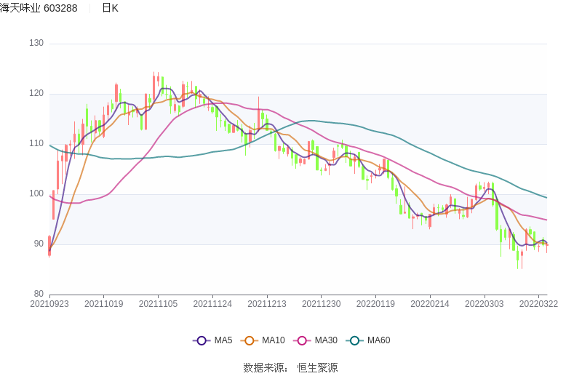The image size is (582, 376).
Task: Click the 海天味业 603288 stock title
Action: [x=39, y=8]
